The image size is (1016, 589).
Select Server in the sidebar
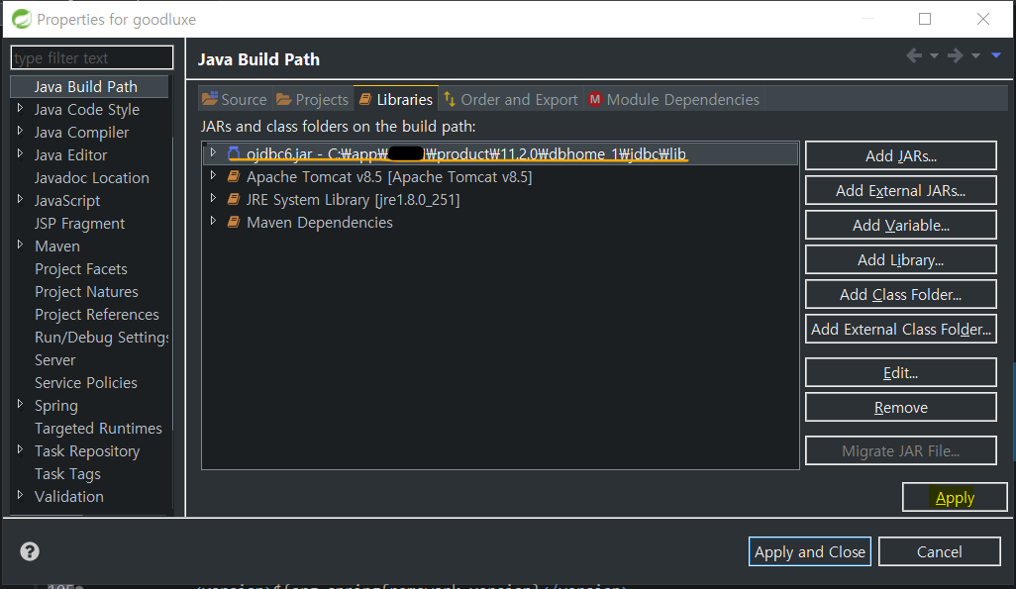click(x=55, y=359)
